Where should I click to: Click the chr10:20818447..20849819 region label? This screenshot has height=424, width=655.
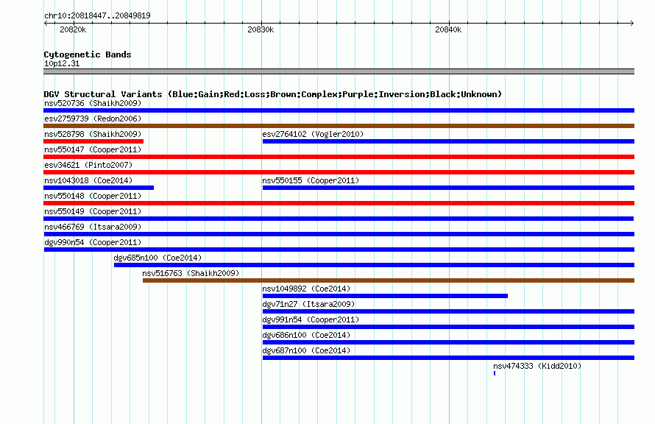click(x=97, y=15)
